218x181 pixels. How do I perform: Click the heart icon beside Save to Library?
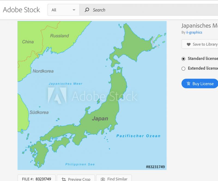click(x=189, y=44)
